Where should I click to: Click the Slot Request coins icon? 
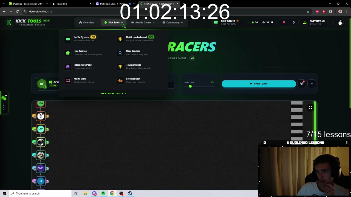coord(120,81)
